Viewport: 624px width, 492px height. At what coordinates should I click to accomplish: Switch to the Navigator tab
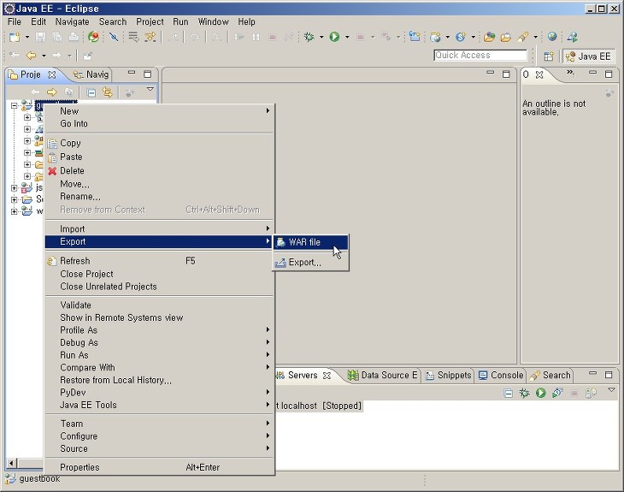coord(91,74)
